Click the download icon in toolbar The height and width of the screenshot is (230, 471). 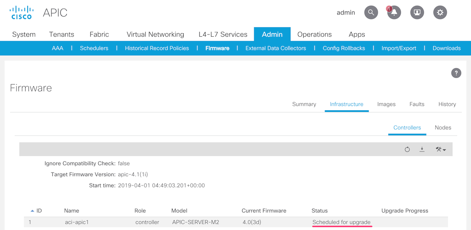coord(422,149)
